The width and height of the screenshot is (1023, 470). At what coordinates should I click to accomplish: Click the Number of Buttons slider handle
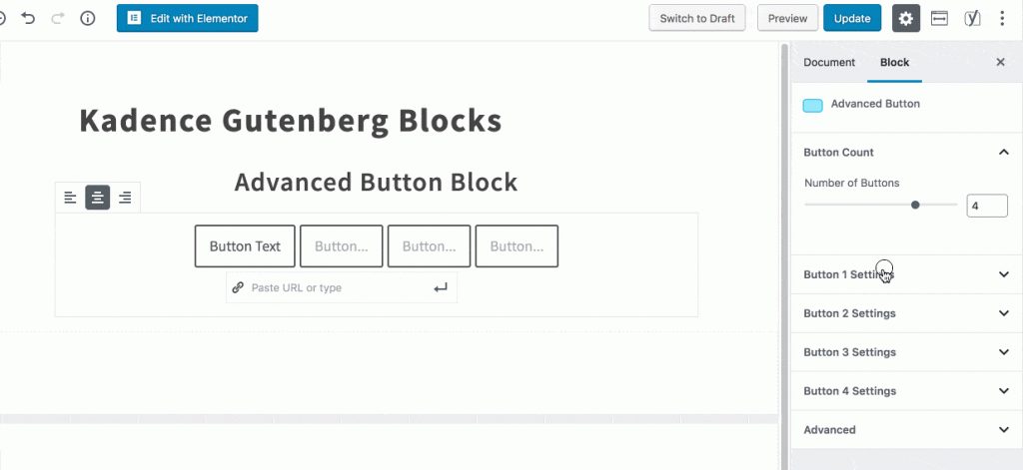tap(915, 205)
